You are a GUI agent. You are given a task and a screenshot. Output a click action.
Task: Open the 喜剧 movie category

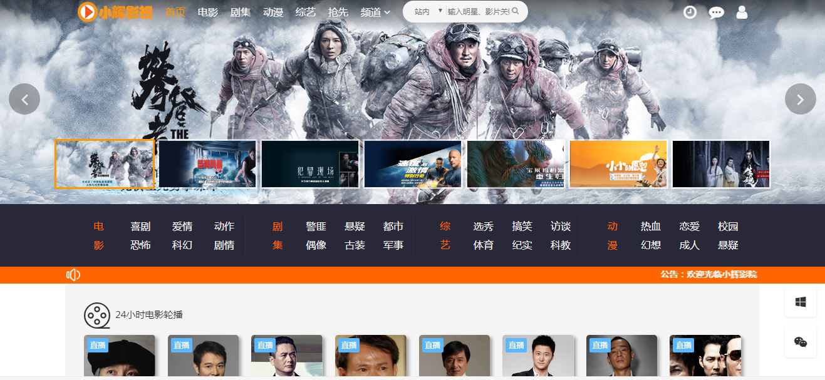pyautogui.click(x=140, y=227)
